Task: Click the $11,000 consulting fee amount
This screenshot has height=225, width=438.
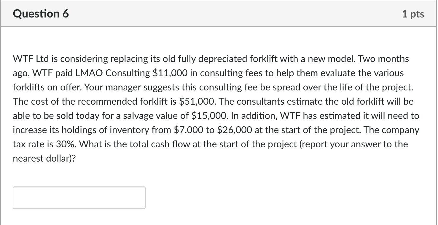Action: tap(170, 73)
